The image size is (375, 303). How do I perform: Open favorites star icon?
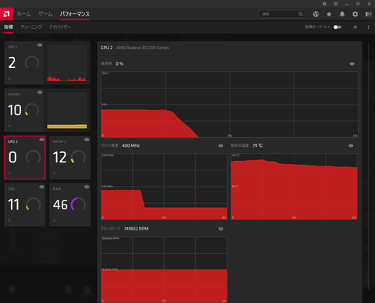tap(329, 14)
